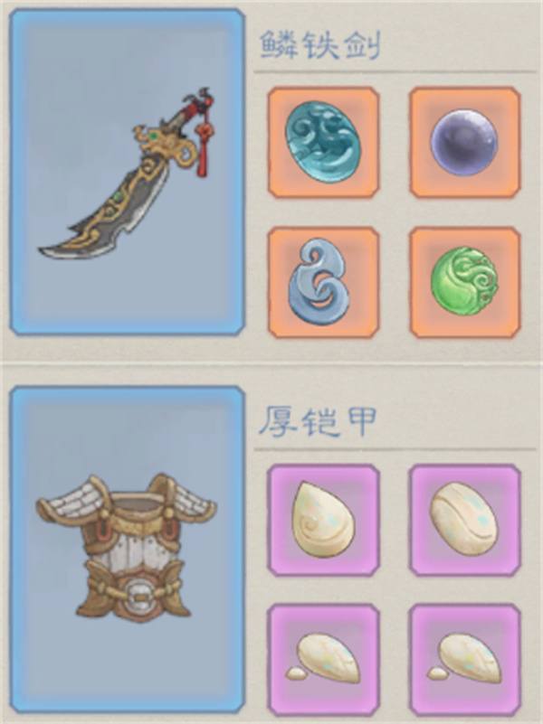Select the oval cream stone beside teardrop stone
This screenshot has height=724, width=543.
tap(465, 520)
